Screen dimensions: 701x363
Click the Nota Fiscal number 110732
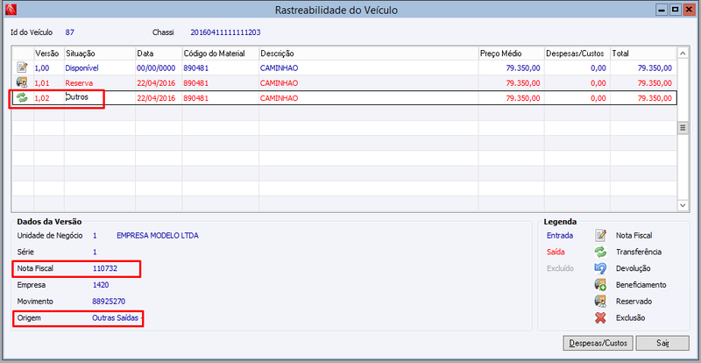(x=105, y=268)
